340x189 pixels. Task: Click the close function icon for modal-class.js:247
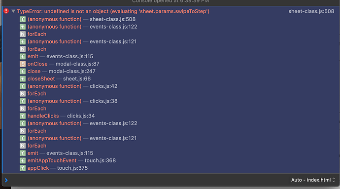pyautogui.click(x=23, y=71)
